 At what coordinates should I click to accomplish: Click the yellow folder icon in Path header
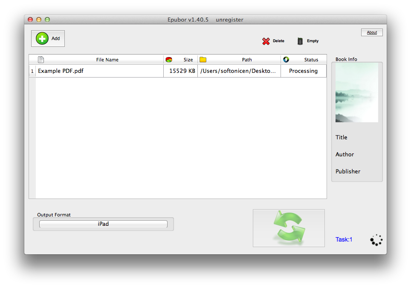[203, 60]
